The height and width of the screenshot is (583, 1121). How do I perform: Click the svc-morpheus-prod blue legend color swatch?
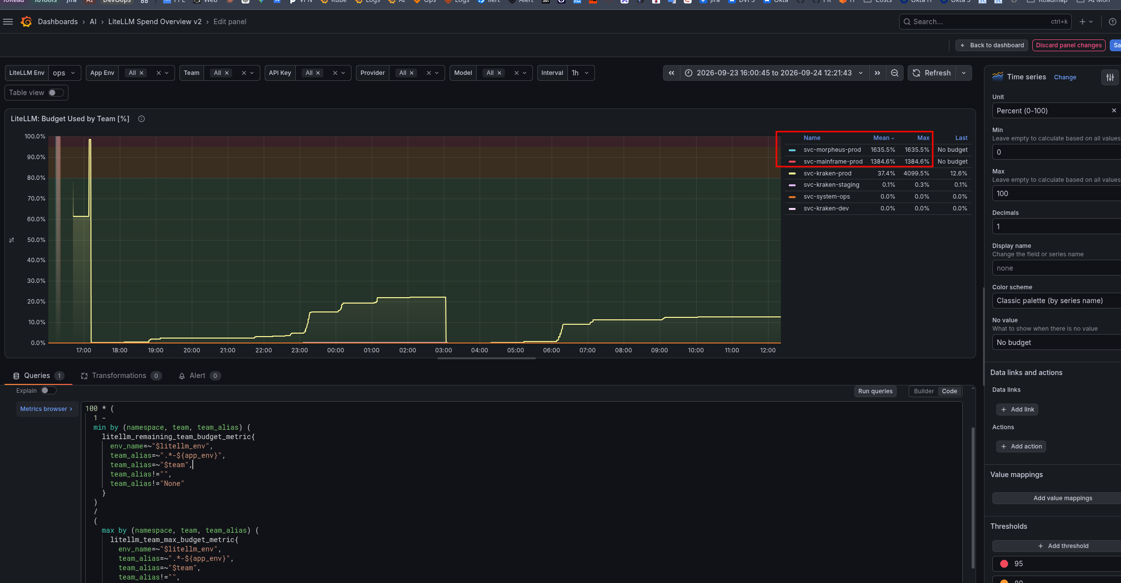(x=792, y=150)
